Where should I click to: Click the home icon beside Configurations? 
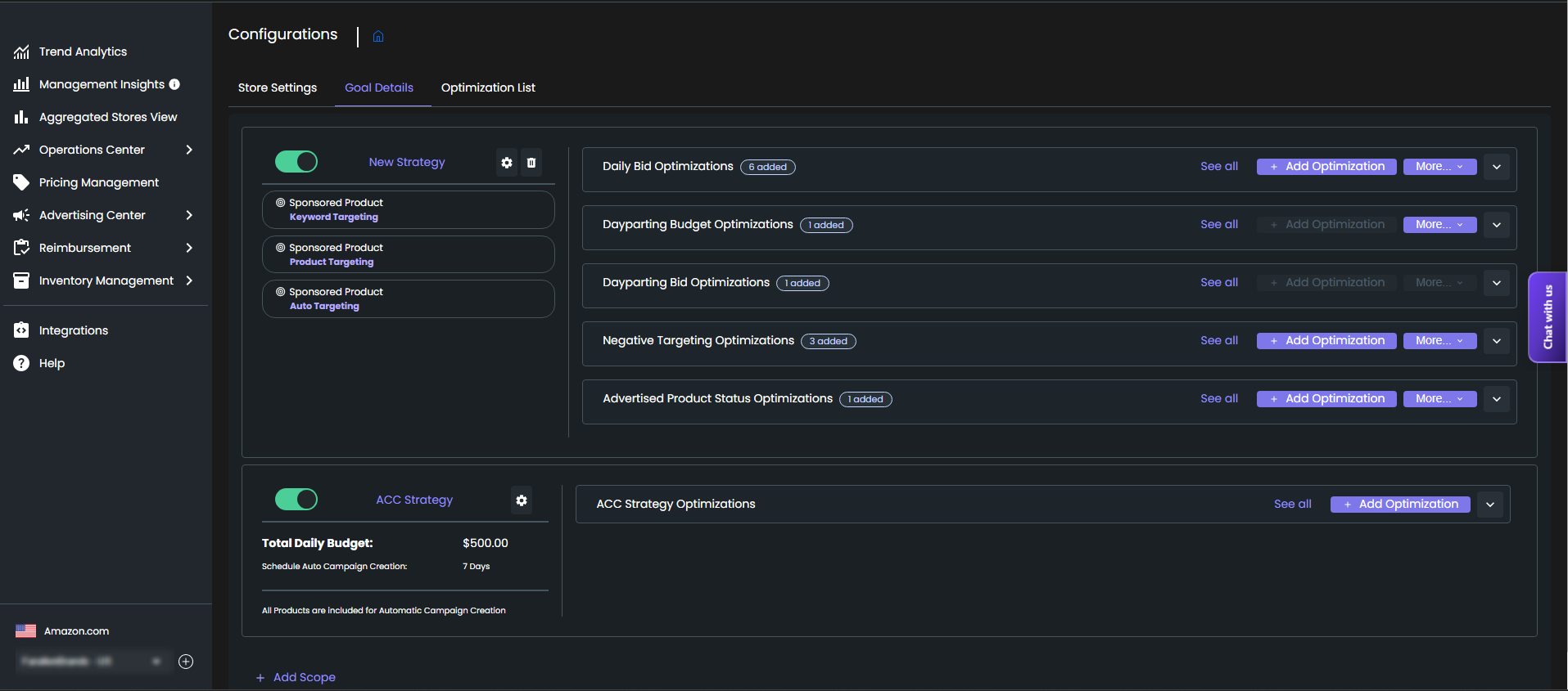[x=378, y=37]
